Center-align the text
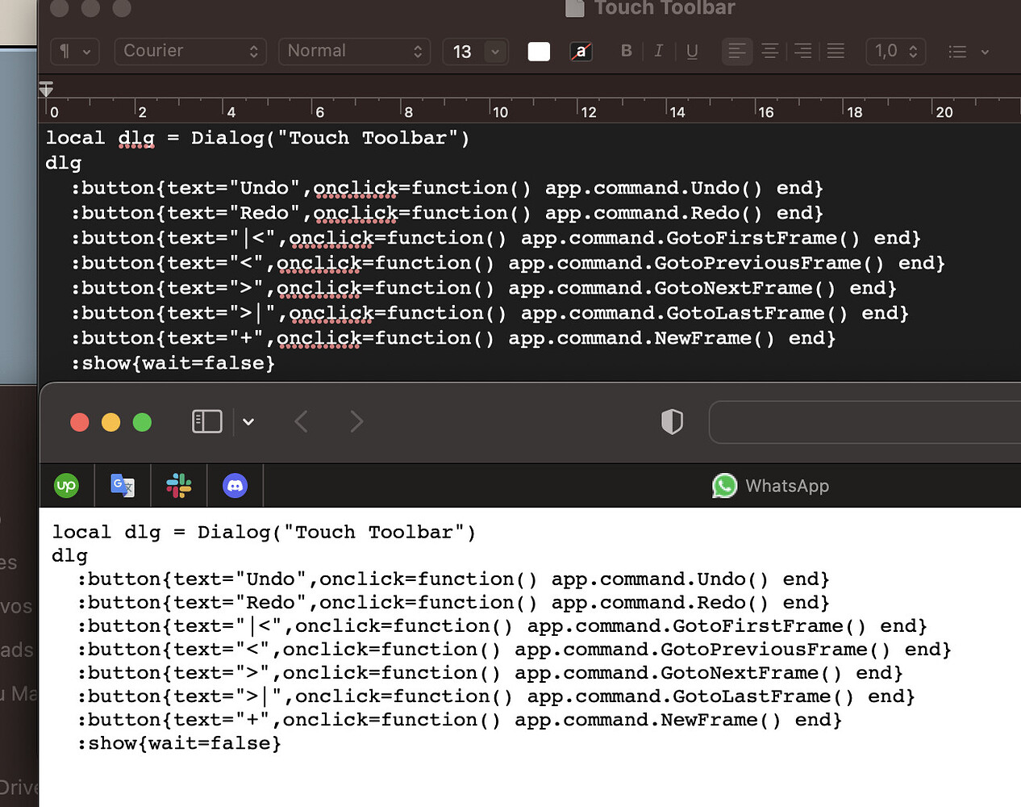 pyautogui.click(x=769, y=51)
